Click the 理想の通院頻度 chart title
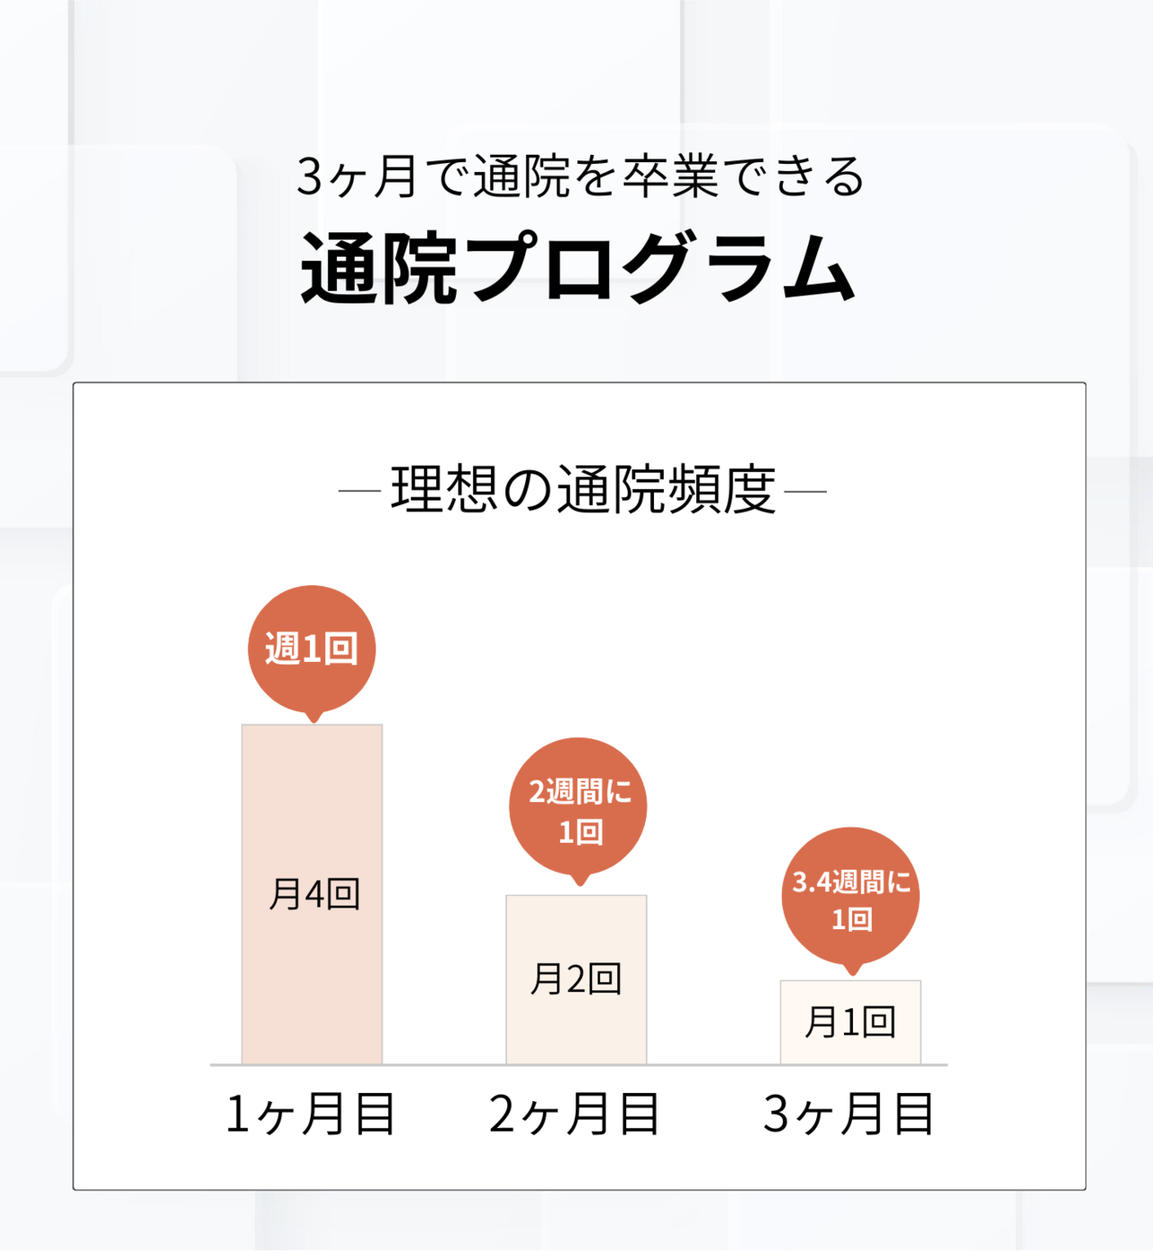Screen dimensions: 1153x1256 (583, 491)
